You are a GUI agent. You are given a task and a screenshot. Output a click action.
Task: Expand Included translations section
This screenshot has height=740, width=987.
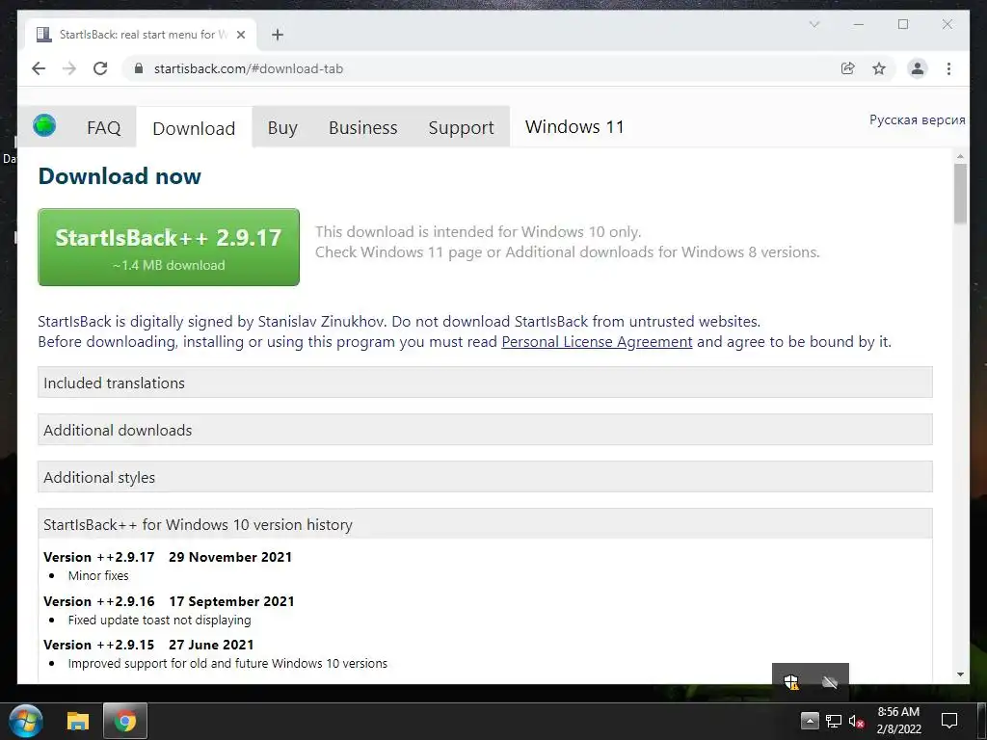coord(485,383)
